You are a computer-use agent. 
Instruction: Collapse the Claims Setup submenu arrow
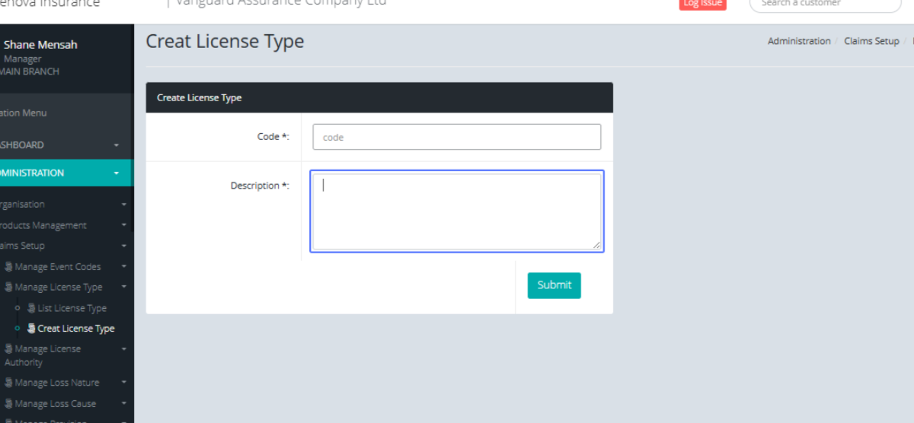(x=123, y=246)
